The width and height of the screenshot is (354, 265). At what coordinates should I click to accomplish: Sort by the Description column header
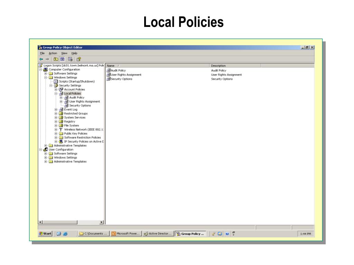coord(235,66)
